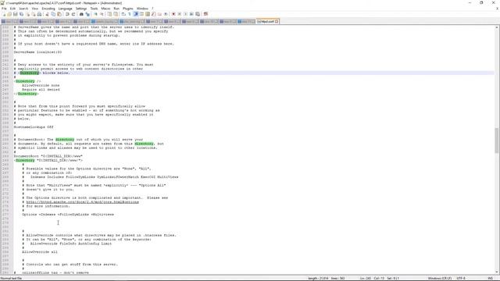Open the File menu
Viewport: 500px width, 281px height.
(x=4, y=9)
